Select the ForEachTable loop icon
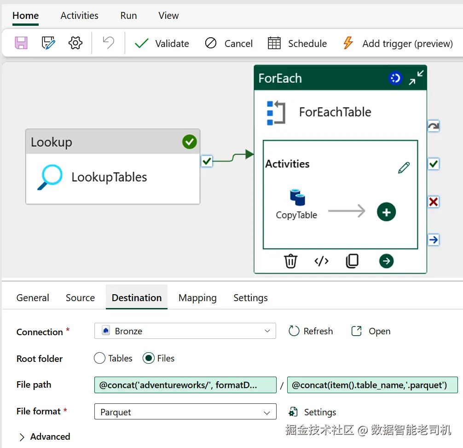The image size is (463, 448). [x=276, y=113]
